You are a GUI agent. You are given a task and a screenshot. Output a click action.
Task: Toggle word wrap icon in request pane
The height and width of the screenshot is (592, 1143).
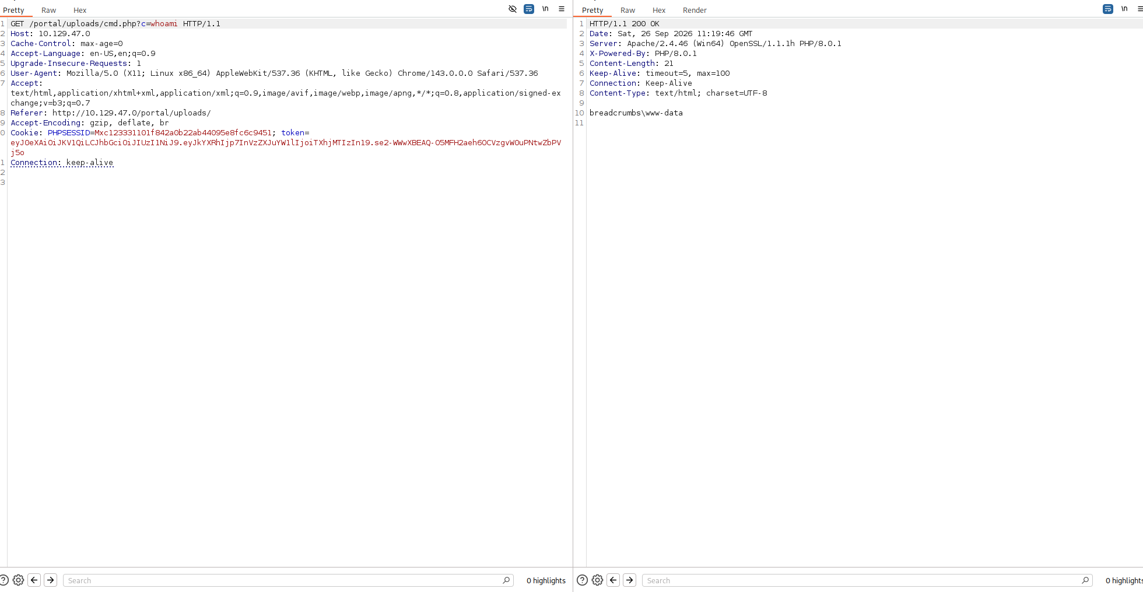pyautogui.click(x=529, y=9)
